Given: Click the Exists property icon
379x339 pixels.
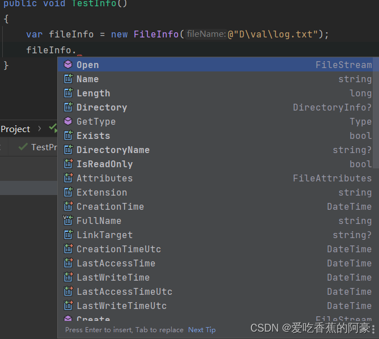Looking at the screenshot, I should [68, 135].
